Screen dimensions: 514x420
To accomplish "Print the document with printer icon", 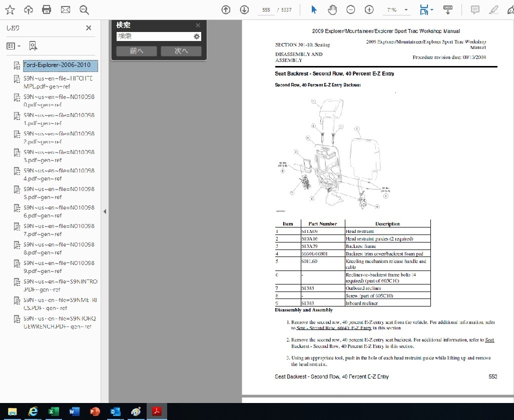I will point(47,9).
